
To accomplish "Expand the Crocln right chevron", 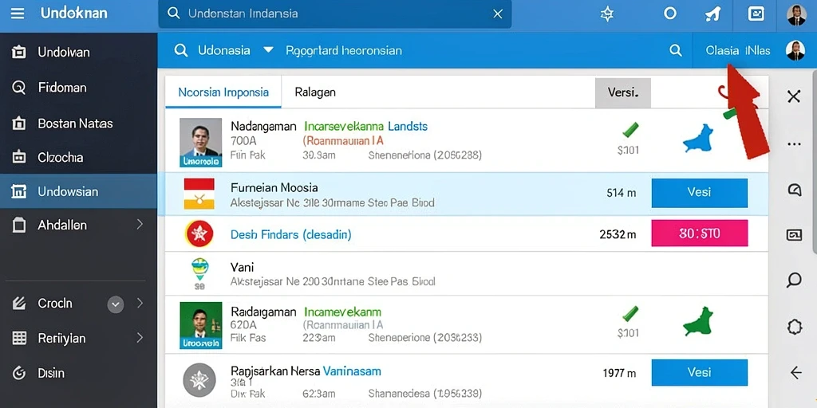I will [140, 303].
